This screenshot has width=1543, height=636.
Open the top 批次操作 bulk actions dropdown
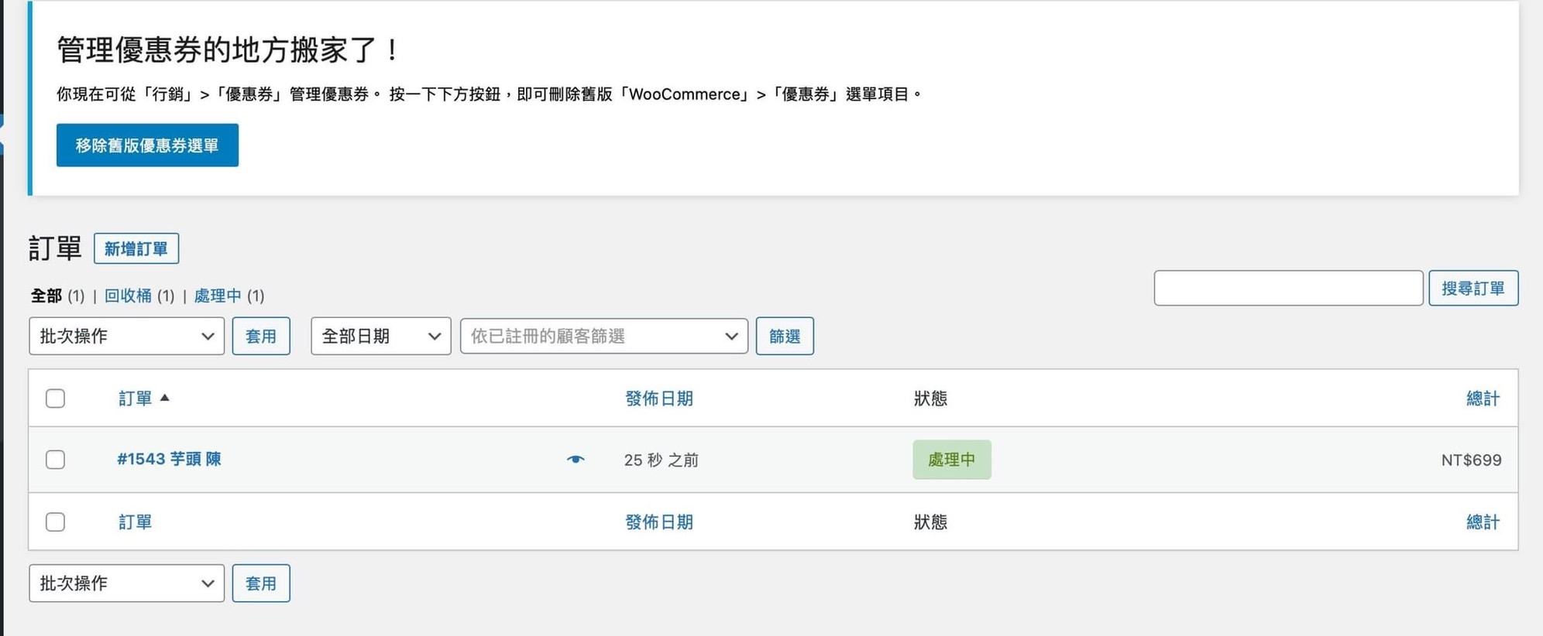click(x=126, y=336)
